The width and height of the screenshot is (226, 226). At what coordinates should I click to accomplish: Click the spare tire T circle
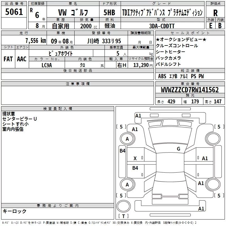123,206
